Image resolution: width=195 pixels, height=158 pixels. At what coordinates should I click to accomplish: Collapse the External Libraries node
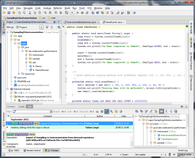(x=8, y=89)
